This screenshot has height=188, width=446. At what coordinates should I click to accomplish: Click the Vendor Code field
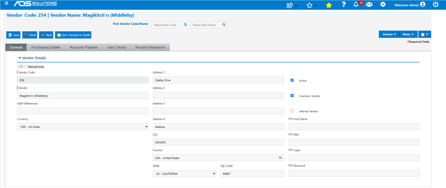point(83,81)
